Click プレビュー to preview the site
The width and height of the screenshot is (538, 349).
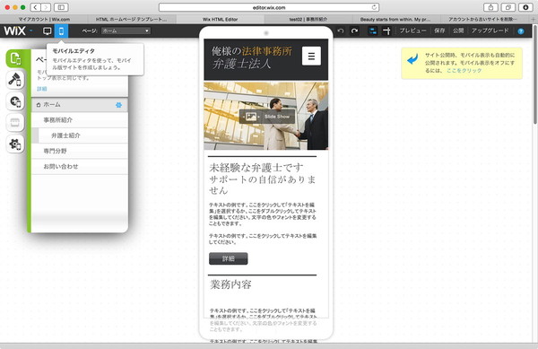pyautogui.click(x=412, y=31)
